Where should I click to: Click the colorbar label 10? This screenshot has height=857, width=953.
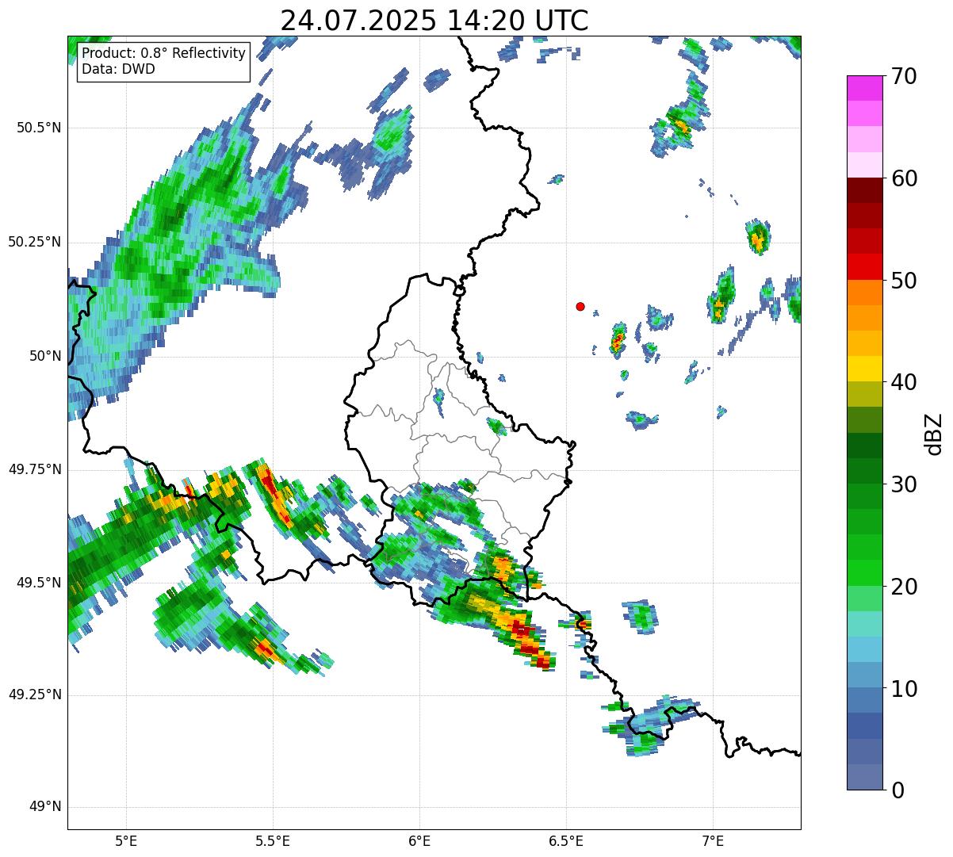pyautogui.click(x=904, y=688)
